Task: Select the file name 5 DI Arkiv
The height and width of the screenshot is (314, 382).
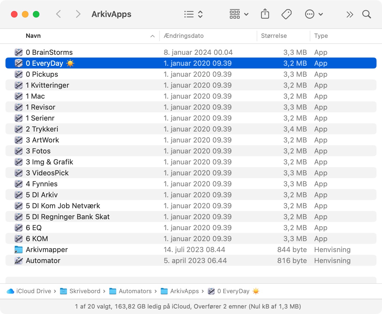Action: point(42,195)
